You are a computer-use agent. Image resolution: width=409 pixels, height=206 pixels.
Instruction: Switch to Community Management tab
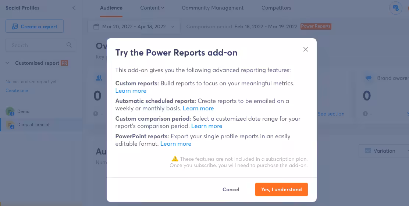(213, 8)
